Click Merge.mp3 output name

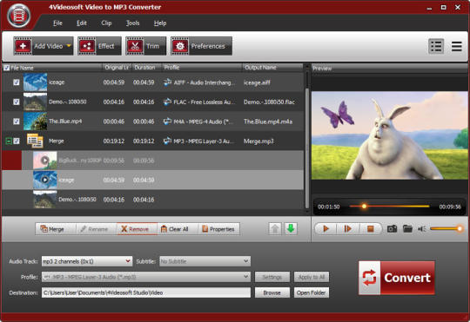[x=258, y=141]
